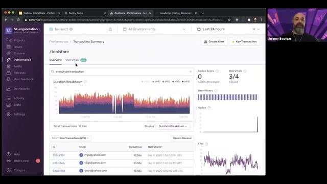Open Alerts in the sidebar

click(x=17, y=66)
